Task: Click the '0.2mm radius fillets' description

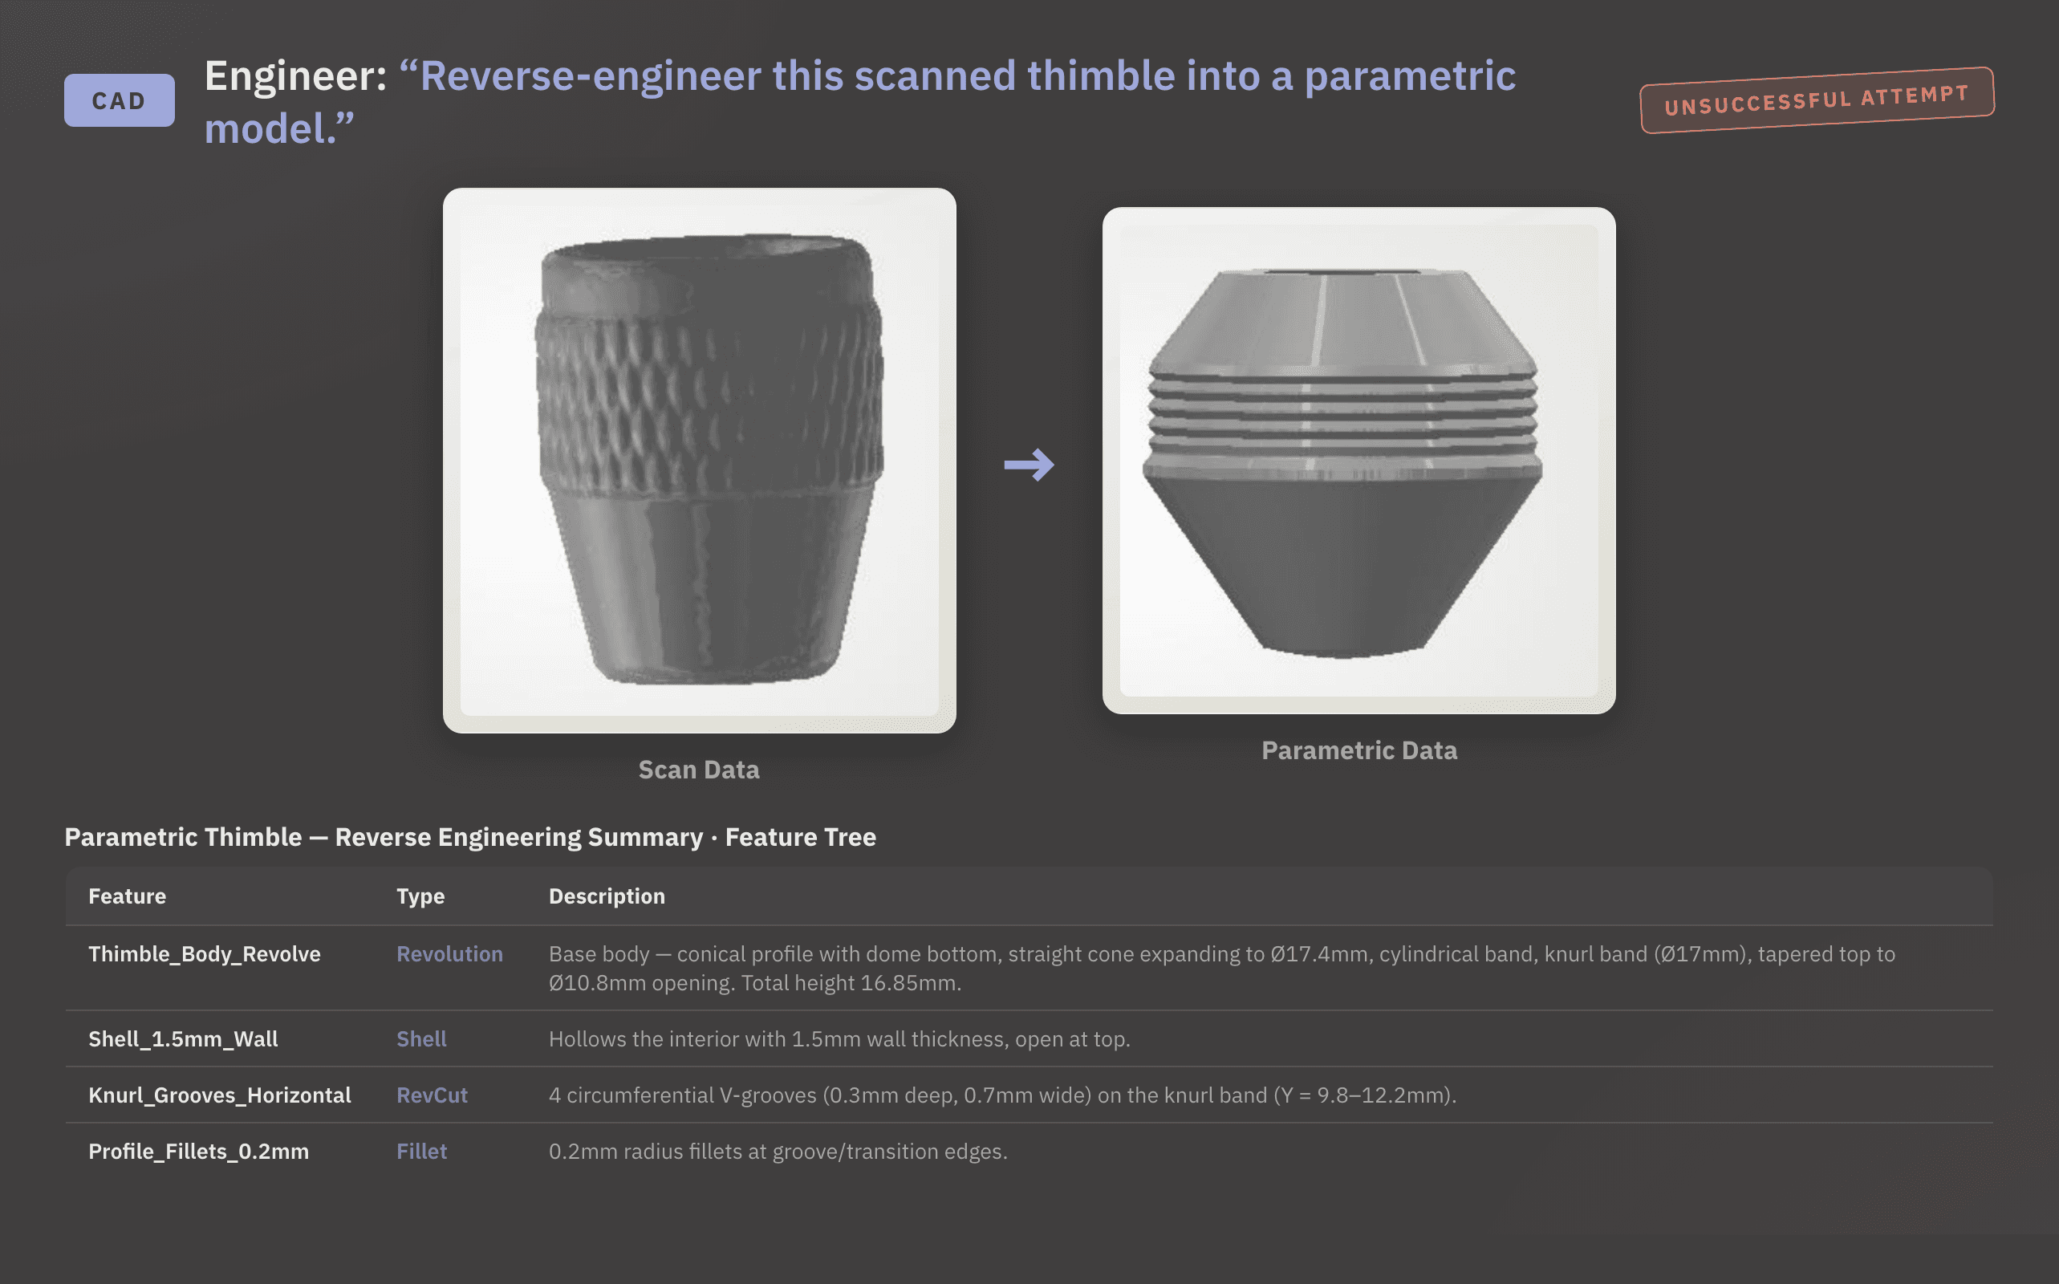Action: 778,1151
